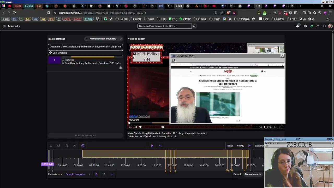The image size is (334, 188).
Task: Open the botlabs bookmark in bookmarks bar
Action: [88, 19]
